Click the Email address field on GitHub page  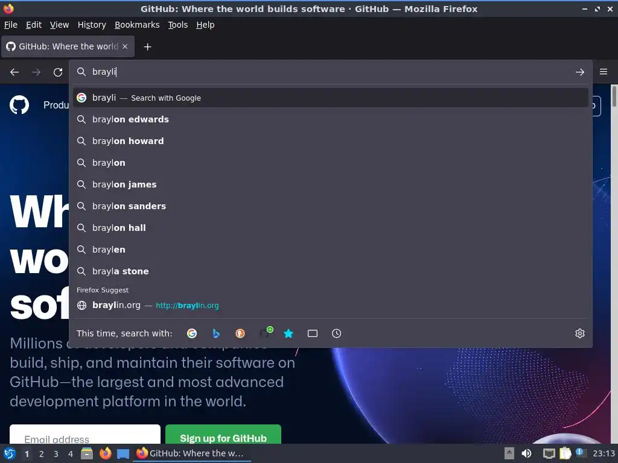[x=85, y=434]
